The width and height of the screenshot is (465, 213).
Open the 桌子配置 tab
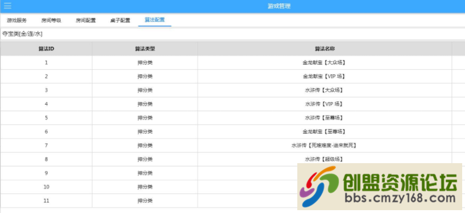coord(120,20)
